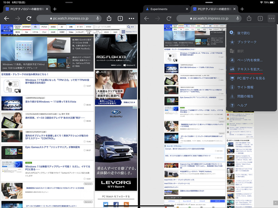This screenshot has width=278, height=208.
Task: Open the Impress sites grid icon
Action: [x=123, y=32]
